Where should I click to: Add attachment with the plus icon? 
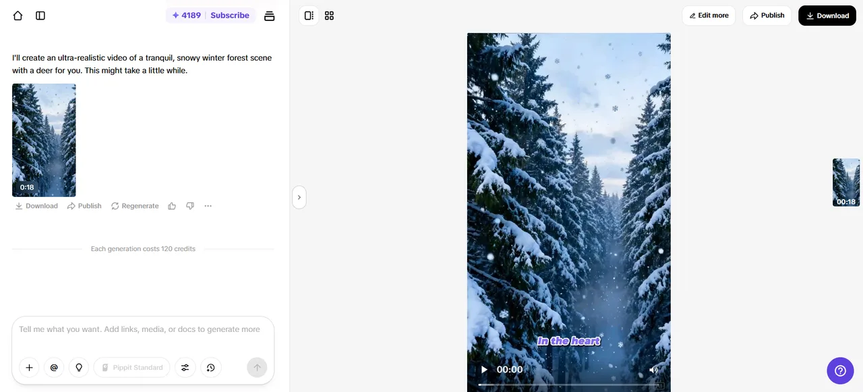coord(29,368)
